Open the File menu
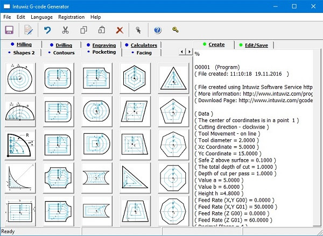This screenshot has width=323, height=236. coord(7,17)
